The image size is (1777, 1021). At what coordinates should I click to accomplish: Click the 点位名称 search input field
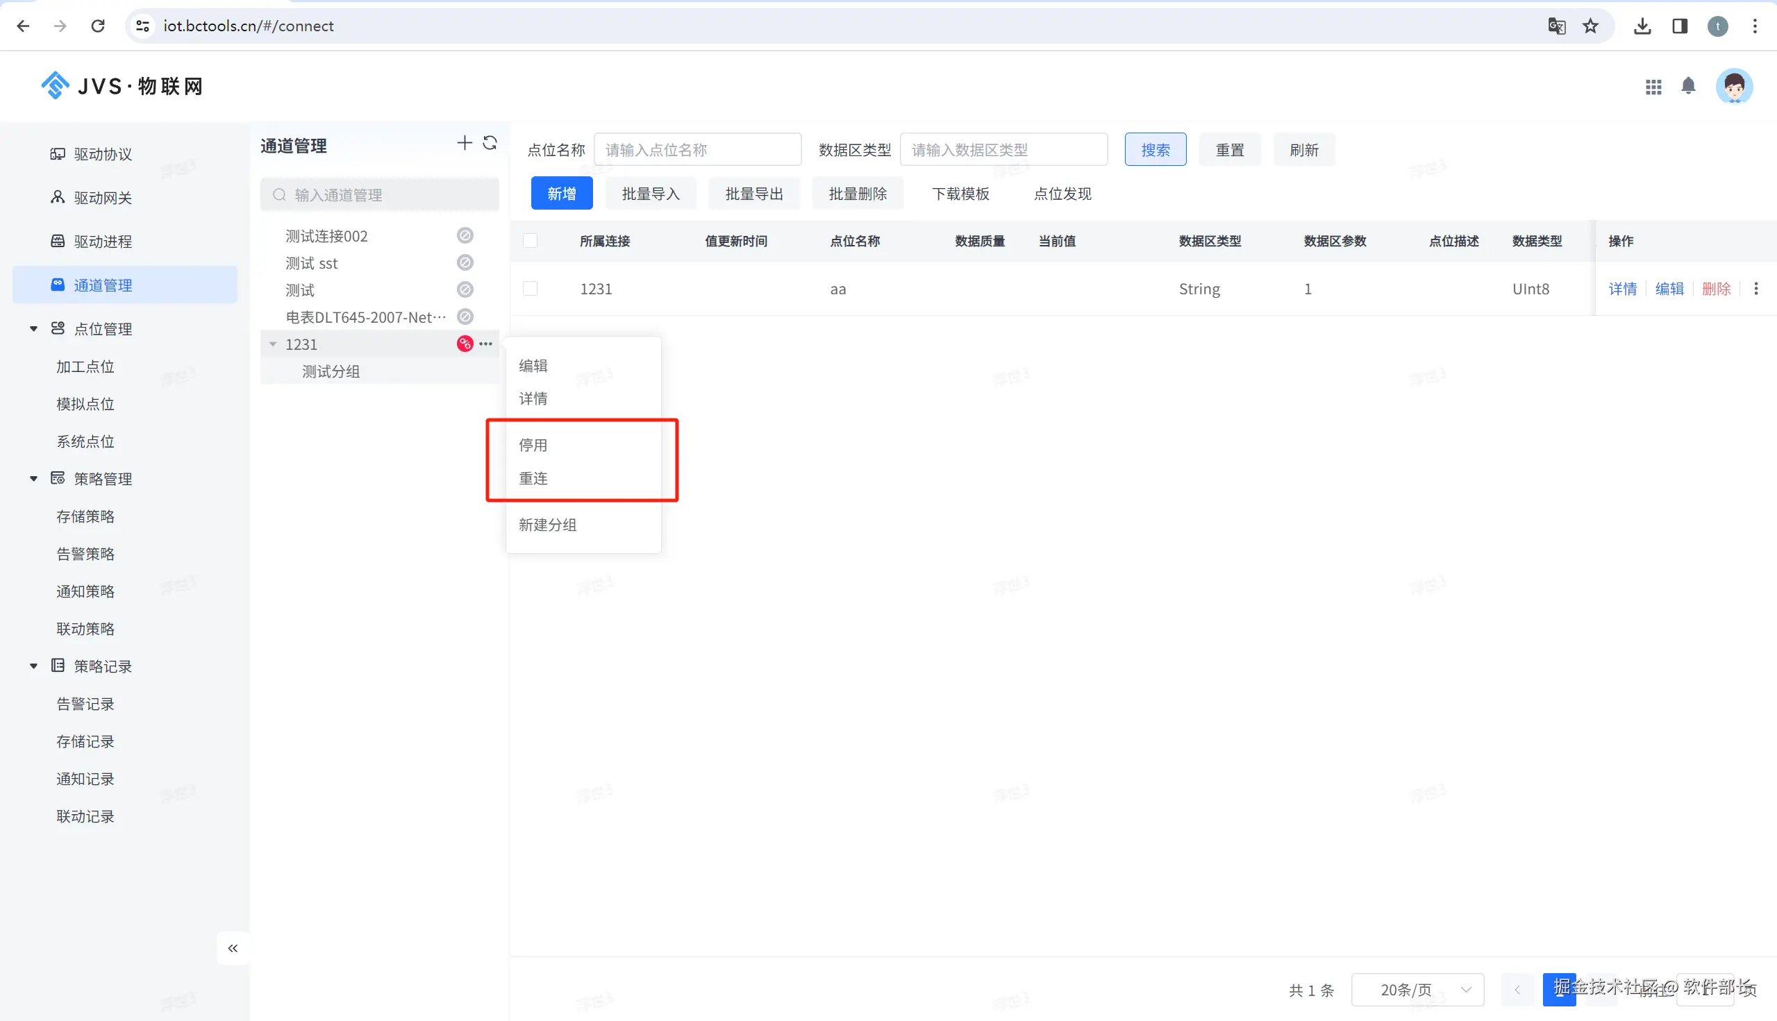697,150
